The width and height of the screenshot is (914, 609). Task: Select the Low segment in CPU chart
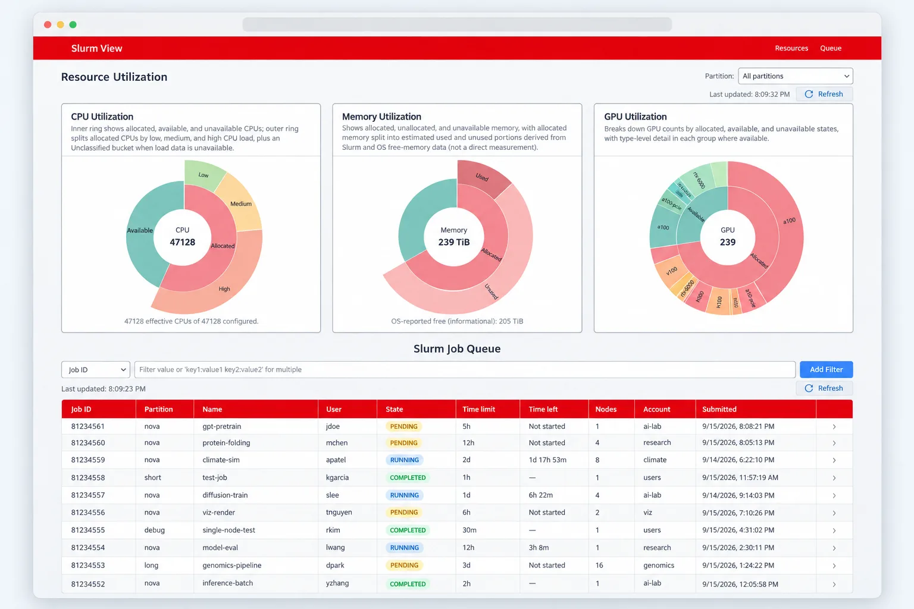click(203, 174)
